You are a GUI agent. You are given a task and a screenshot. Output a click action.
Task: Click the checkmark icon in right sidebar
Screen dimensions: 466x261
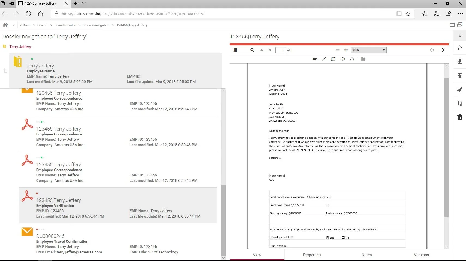tap(460, 89)
